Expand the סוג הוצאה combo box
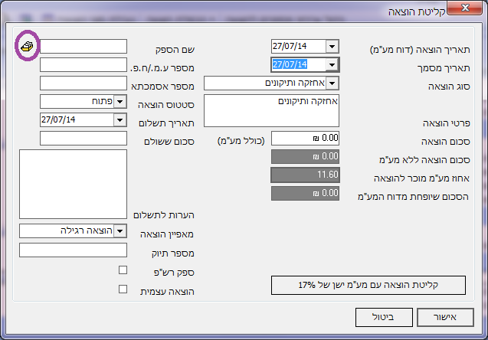This screenshot has width=488, height=340. click(x=332, y=83)
